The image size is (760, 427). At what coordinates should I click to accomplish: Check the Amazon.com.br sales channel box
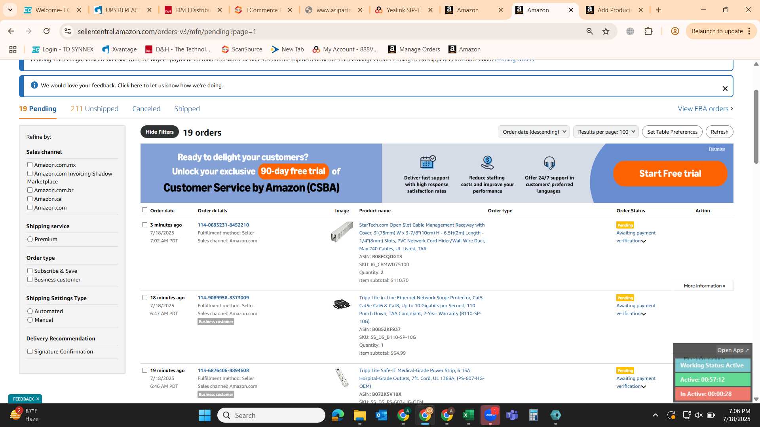(30, 190)
